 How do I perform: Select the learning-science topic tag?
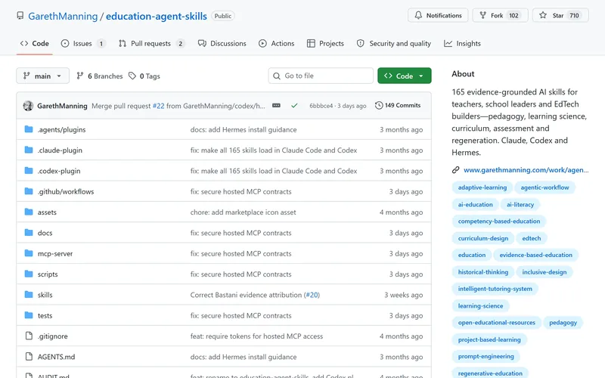(x=480, y=306)
